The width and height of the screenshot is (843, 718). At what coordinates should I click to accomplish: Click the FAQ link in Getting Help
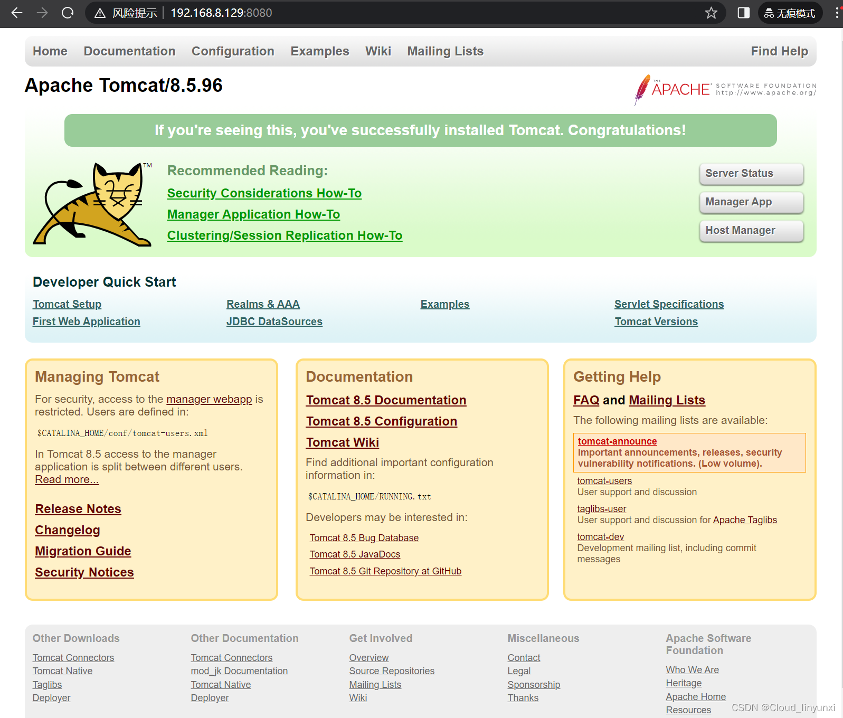pos(586,400)
